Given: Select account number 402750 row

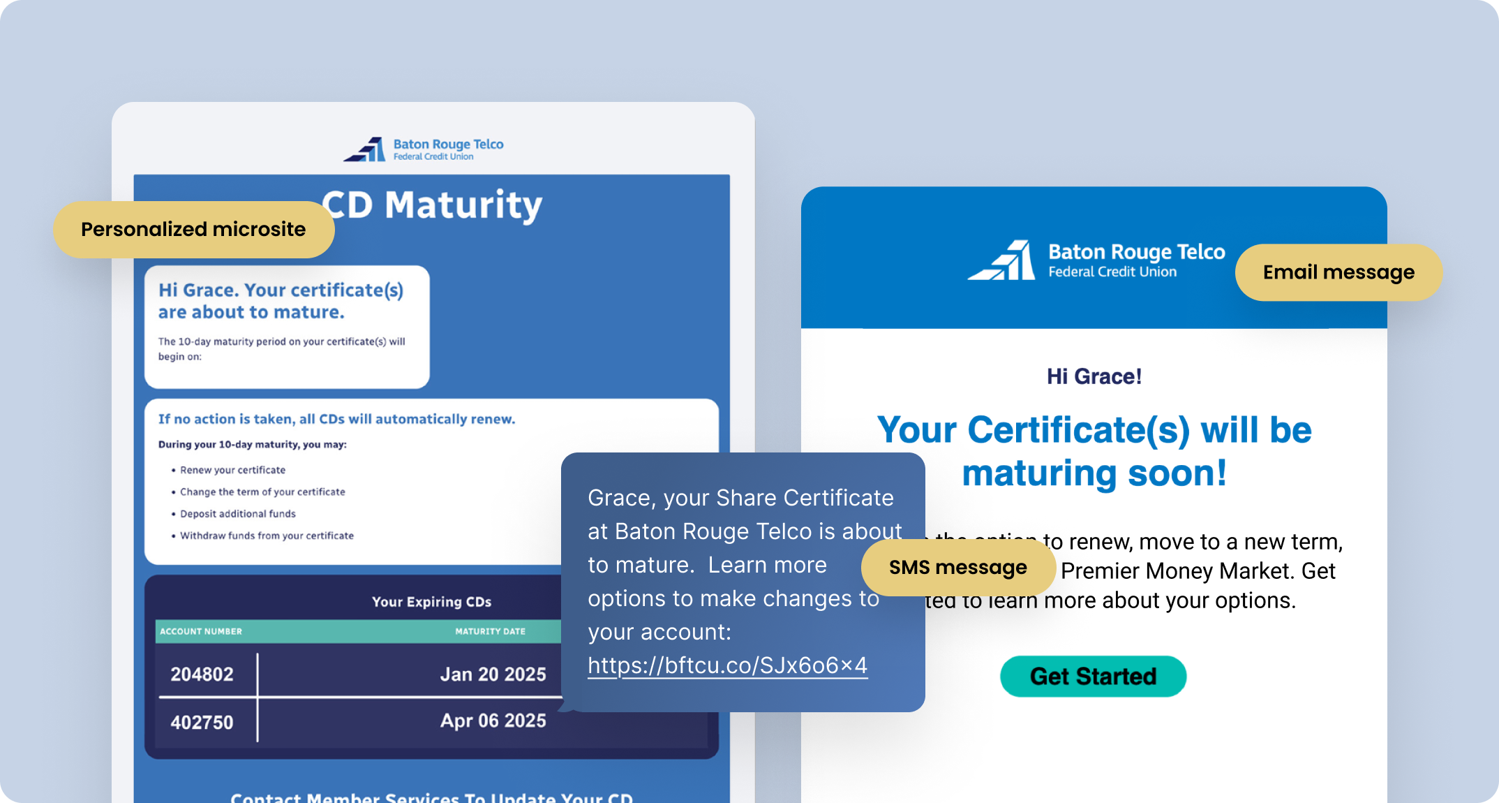Looking at the screenshot, I should [202, 722].
